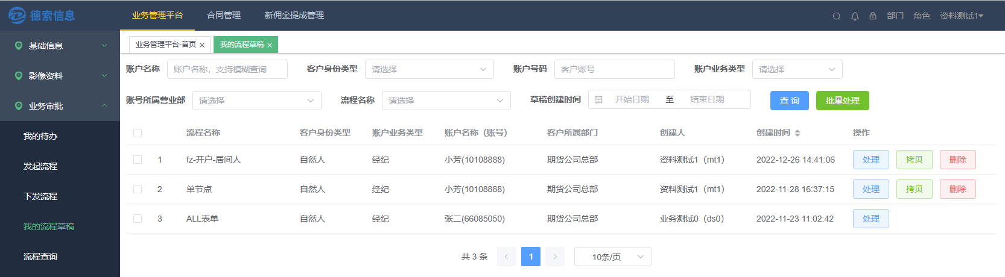Viewport: 1005px width, 277px height.
Task: Click 处理 for fz-开户-居间人 row
Action: click(x=871, y=160)
